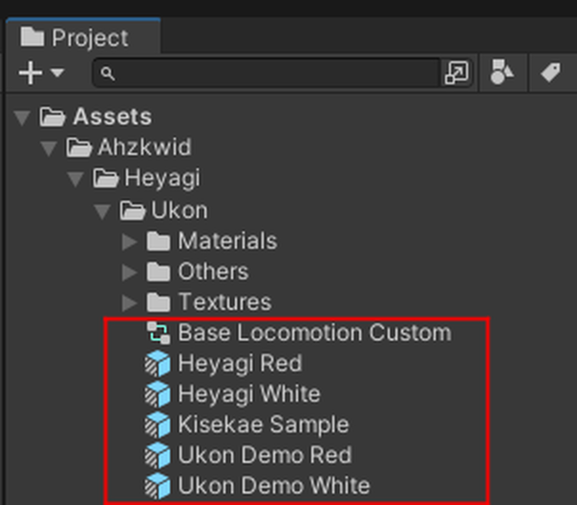Collapse the Ukon folder arrow

pos(102,212)
